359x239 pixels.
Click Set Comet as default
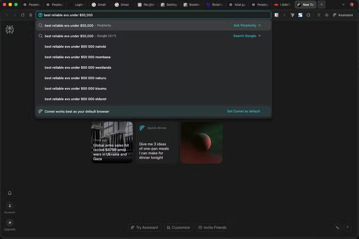tap(243, 111)
